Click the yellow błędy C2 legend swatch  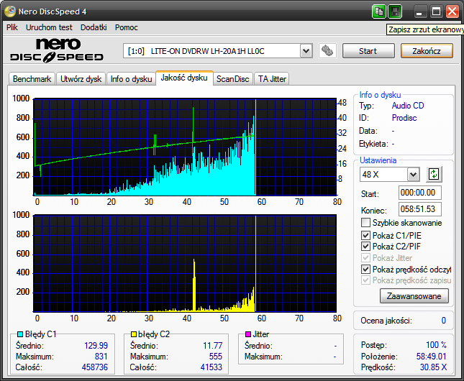pyautogui.click(x=134, y=334)
